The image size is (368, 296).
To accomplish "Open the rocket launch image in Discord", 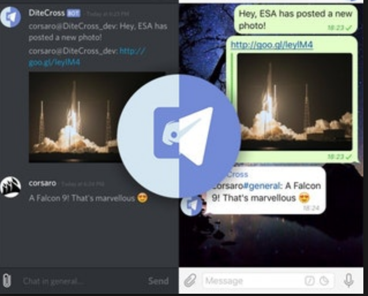I will (75, 117).
